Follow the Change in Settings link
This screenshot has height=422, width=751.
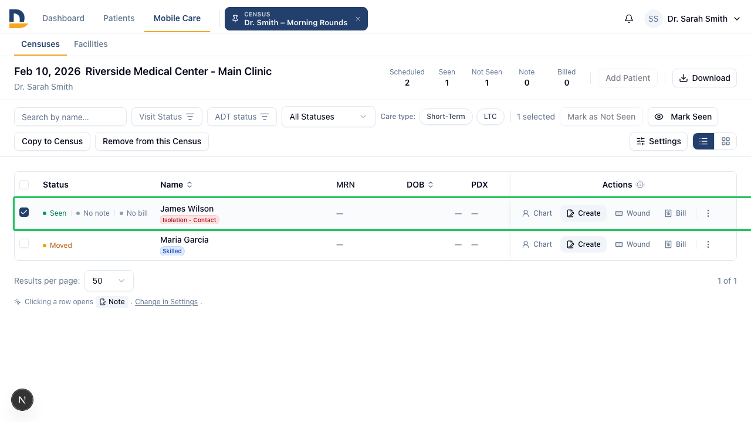click(167, 302)
